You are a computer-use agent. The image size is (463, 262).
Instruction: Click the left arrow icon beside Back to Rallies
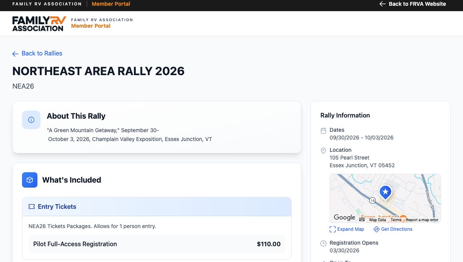tap(15, 54)
